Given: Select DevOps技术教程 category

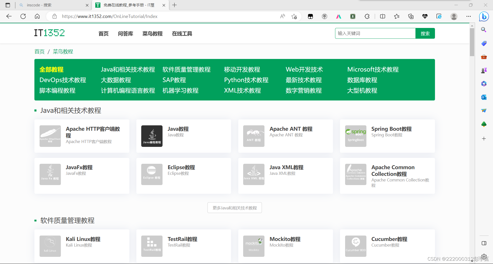Looking at the screenshot, I should tap(63, 80).
